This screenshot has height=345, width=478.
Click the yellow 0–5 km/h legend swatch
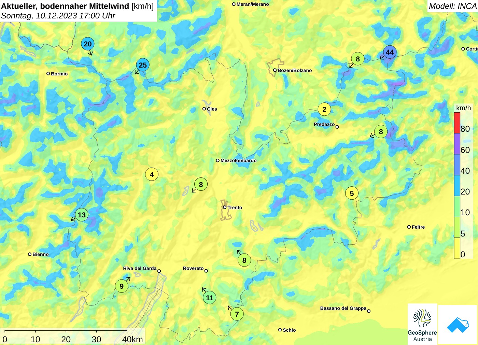coord(457,248)
